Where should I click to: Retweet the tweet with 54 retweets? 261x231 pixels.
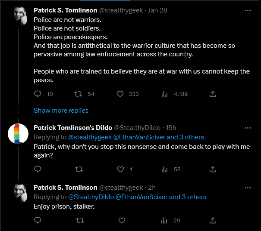pos(79,94)
